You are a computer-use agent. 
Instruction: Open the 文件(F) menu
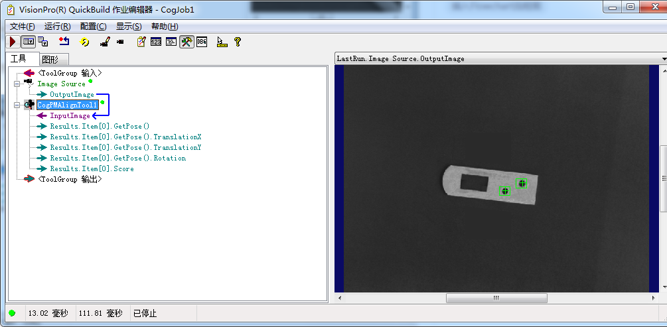[22, 27]
